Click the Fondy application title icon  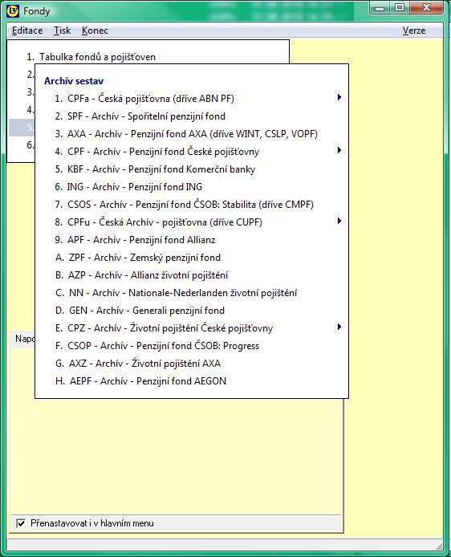click(x=13, y=11)
